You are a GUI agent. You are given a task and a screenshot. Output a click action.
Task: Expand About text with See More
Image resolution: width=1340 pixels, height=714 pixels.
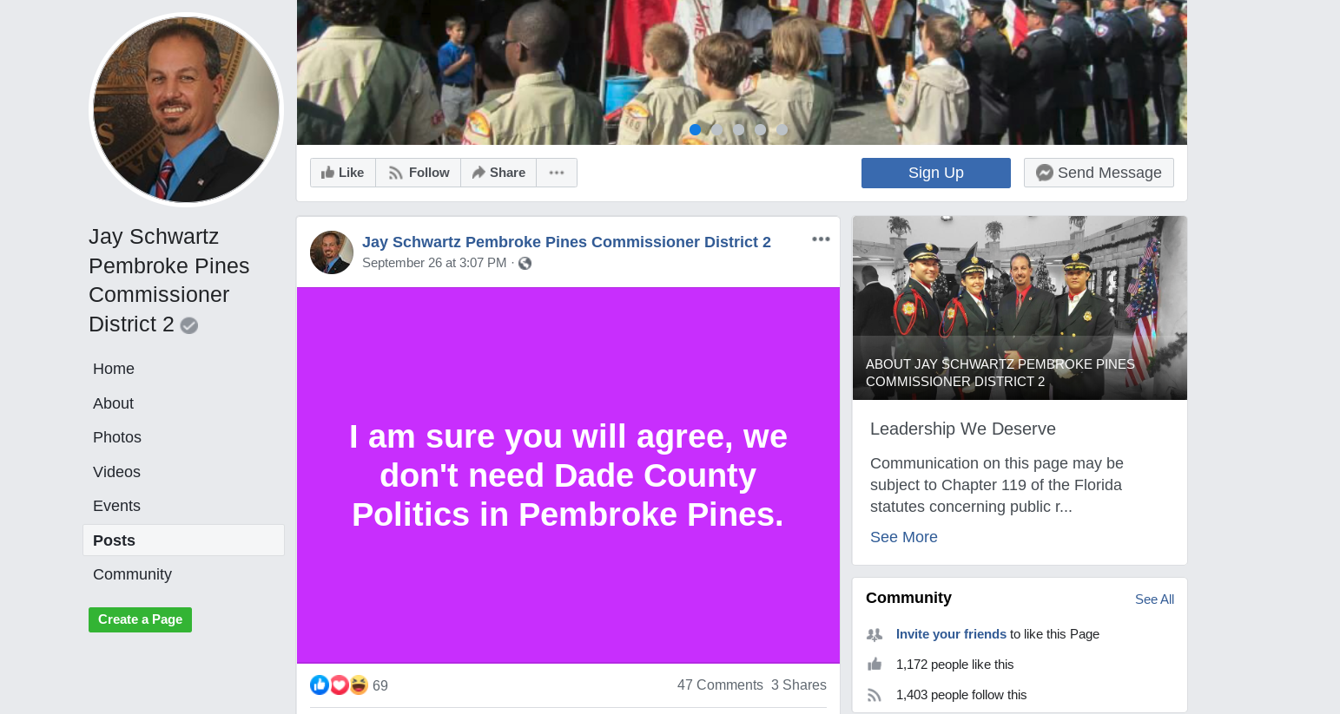(904, 537)
